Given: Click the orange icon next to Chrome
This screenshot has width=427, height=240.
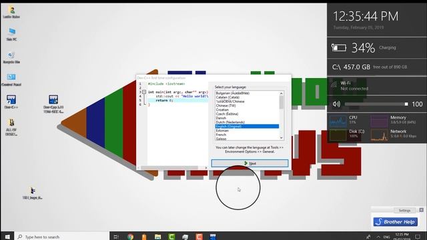Looking at the screenshot, I should coord(144,237).
